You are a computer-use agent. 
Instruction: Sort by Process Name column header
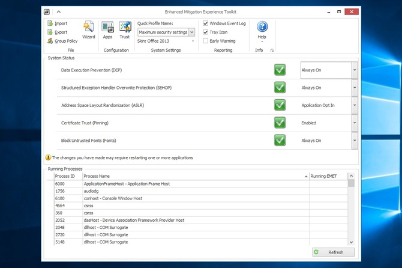[x=196, y=176]
